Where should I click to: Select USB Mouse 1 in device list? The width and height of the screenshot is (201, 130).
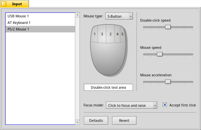point(41,16)
